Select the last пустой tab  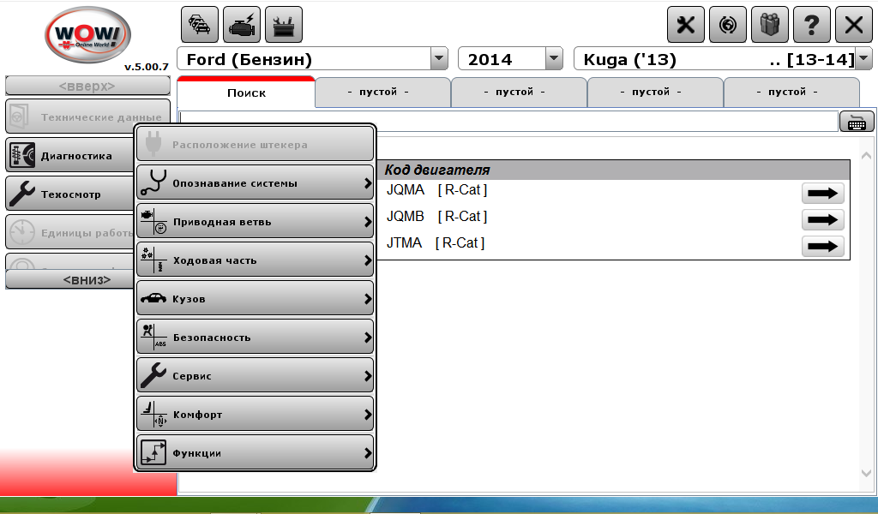coord(791,92)
